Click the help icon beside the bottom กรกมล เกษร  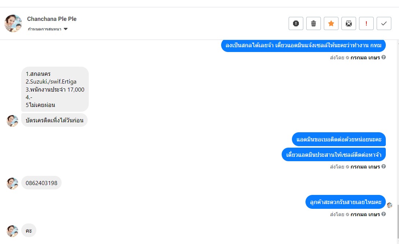coord(384,214)
